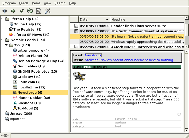The image size is (189, 138).
Task: Click the next unread item arrow icon
Action: [13, 11]
